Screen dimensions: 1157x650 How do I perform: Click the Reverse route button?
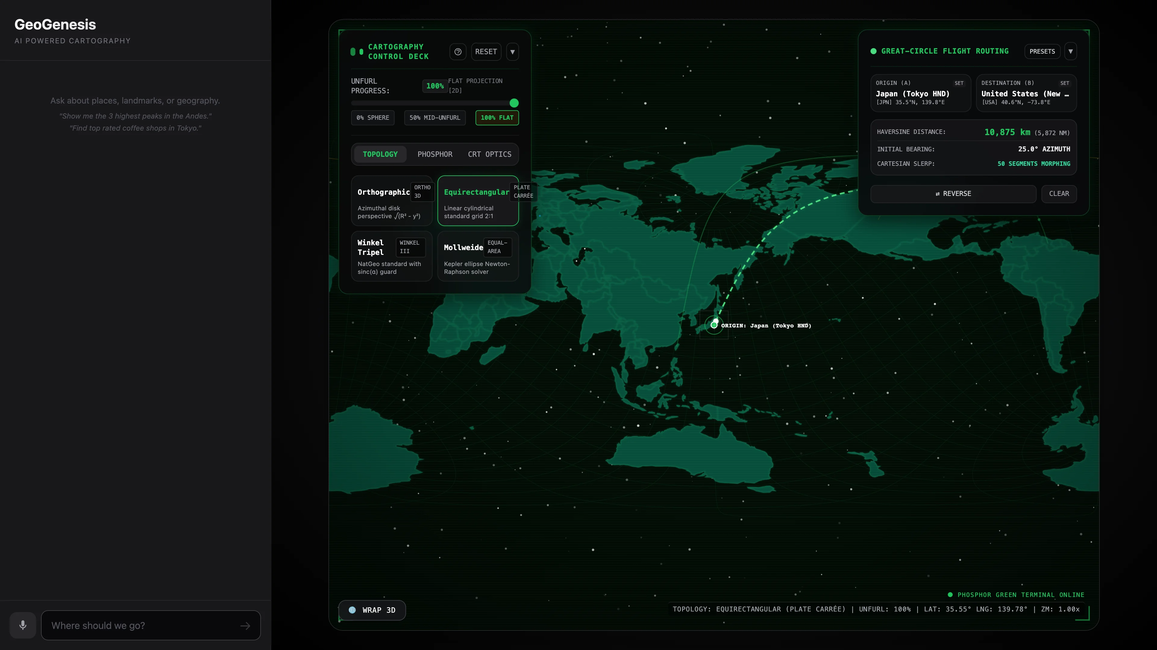pos(953,194)
